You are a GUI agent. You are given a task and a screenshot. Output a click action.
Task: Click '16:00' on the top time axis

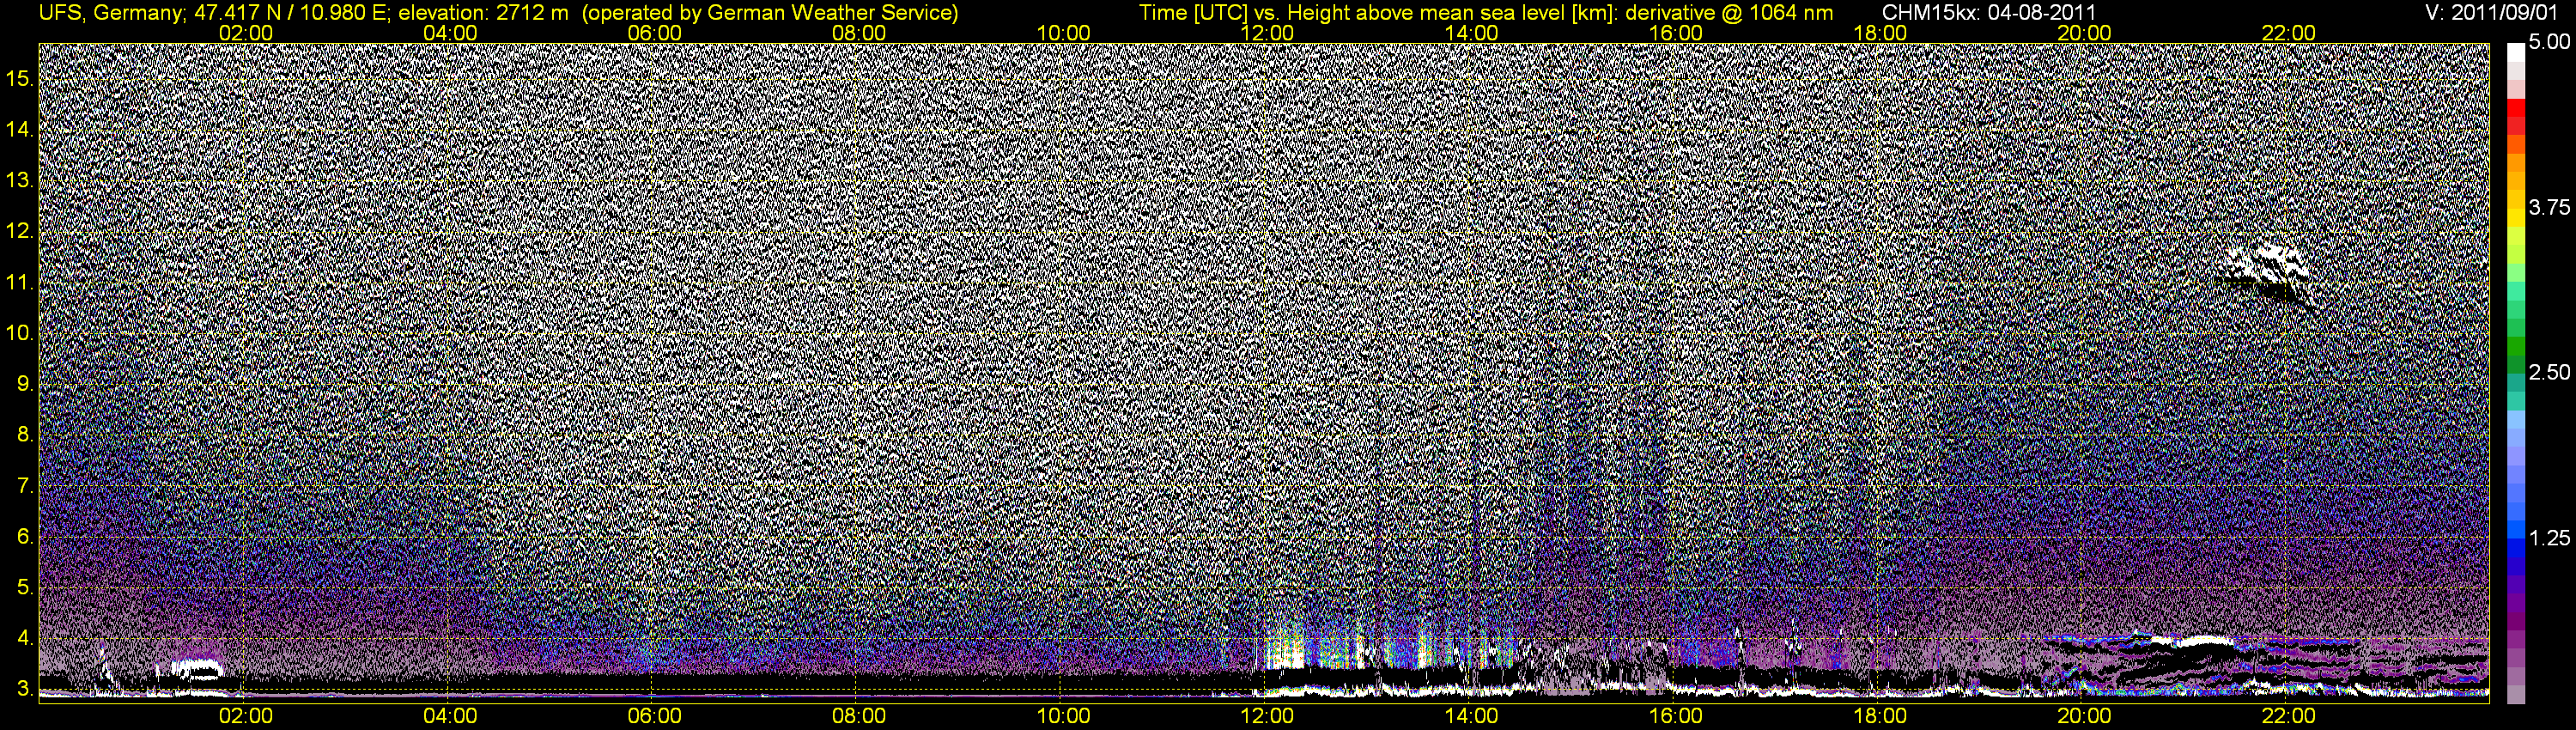[1676, 33]
